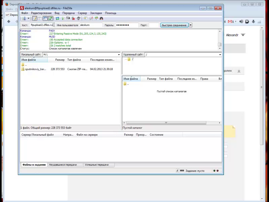Expand the quick connect history dropdown arrow
Viewport: 269px width, 202px height.
(190, 25)
